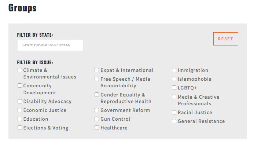Image resolution: width=254 pixels, height=146 pixels.
Task: Select the LGBTQ+ filter checkbox
Action: click(x=174, y=88)
